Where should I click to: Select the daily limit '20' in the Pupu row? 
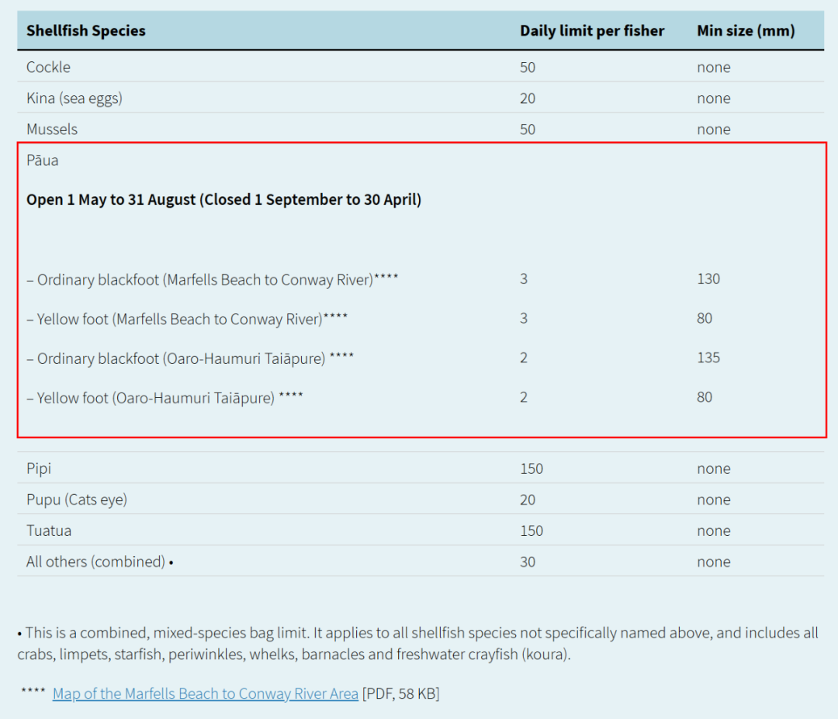528,500
